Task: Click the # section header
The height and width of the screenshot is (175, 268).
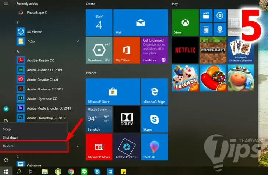Action: [x=18, y=22]
